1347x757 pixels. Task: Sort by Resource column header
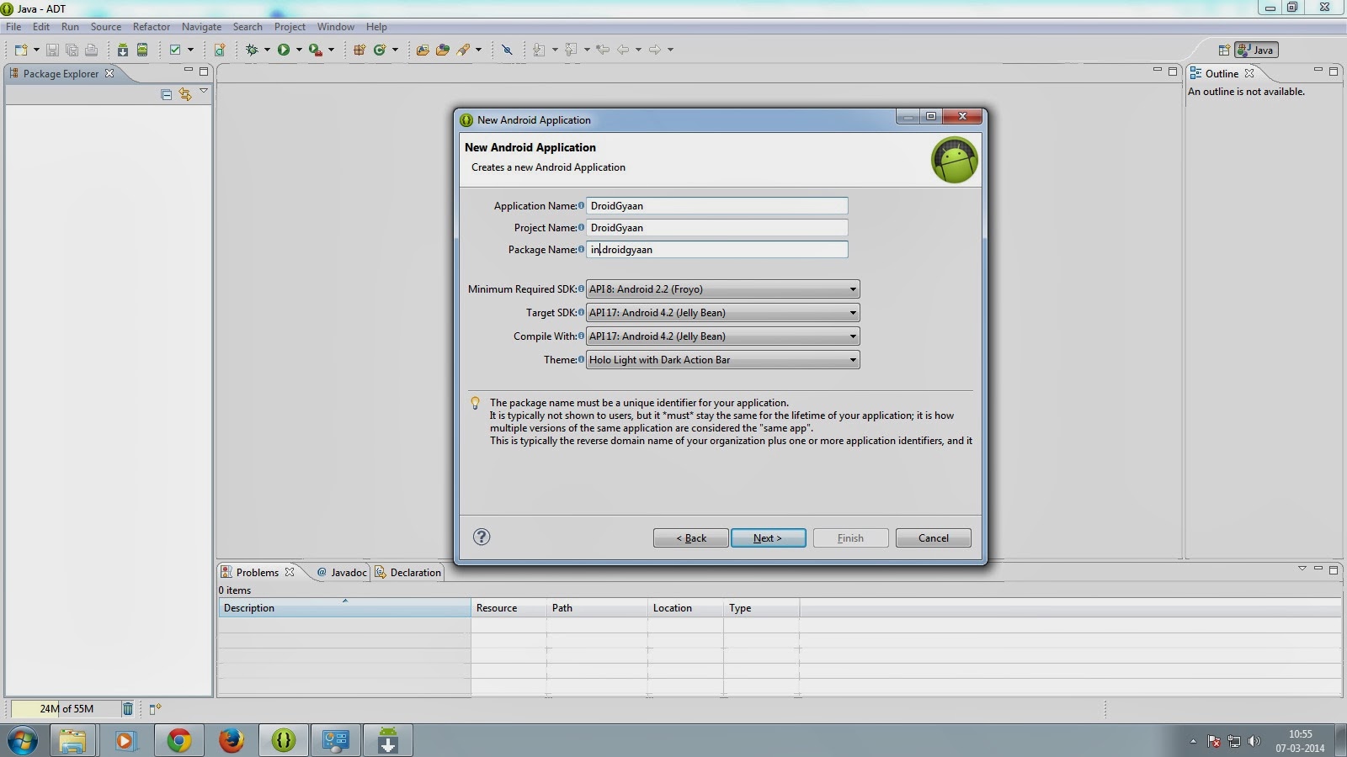pyautogui.click(x=508, y=608)
